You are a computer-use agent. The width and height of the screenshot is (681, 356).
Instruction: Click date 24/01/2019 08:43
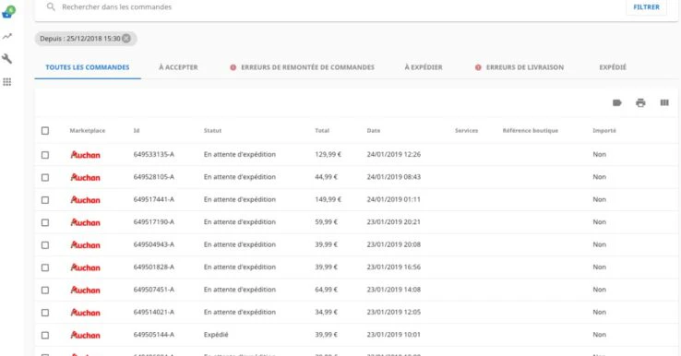[x=393, y=177]
